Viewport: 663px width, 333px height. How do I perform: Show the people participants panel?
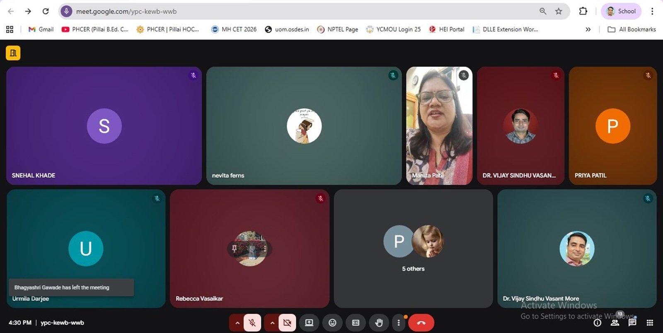pyautogui.click(x=615, y=323)
